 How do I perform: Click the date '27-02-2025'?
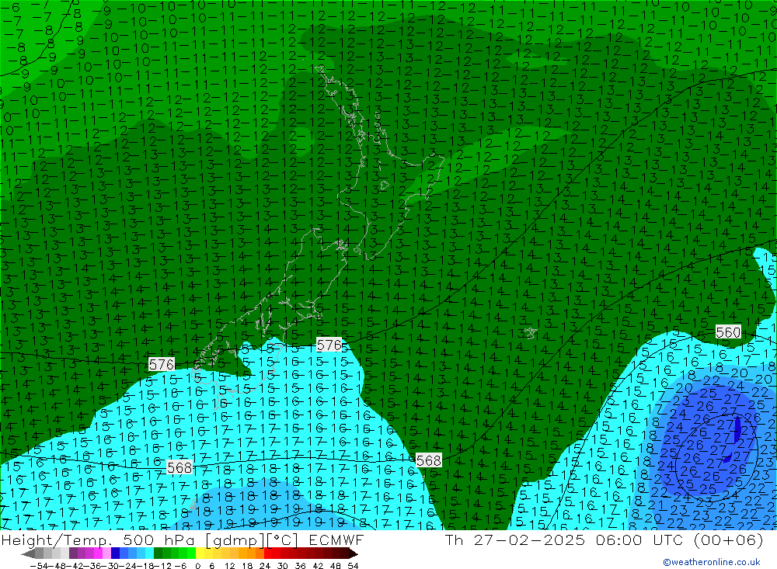coord(529,540)
